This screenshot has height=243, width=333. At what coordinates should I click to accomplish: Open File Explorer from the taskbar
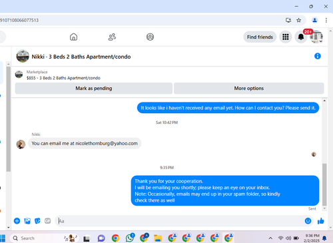pyautogui.click(x=158, y=238)
